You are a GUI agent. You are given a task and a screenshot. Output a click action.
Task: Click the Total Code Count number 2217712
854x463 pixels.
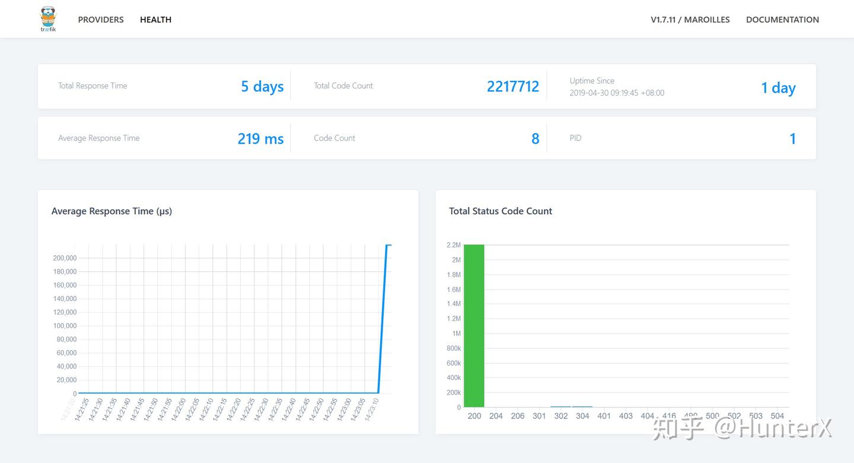513,87
